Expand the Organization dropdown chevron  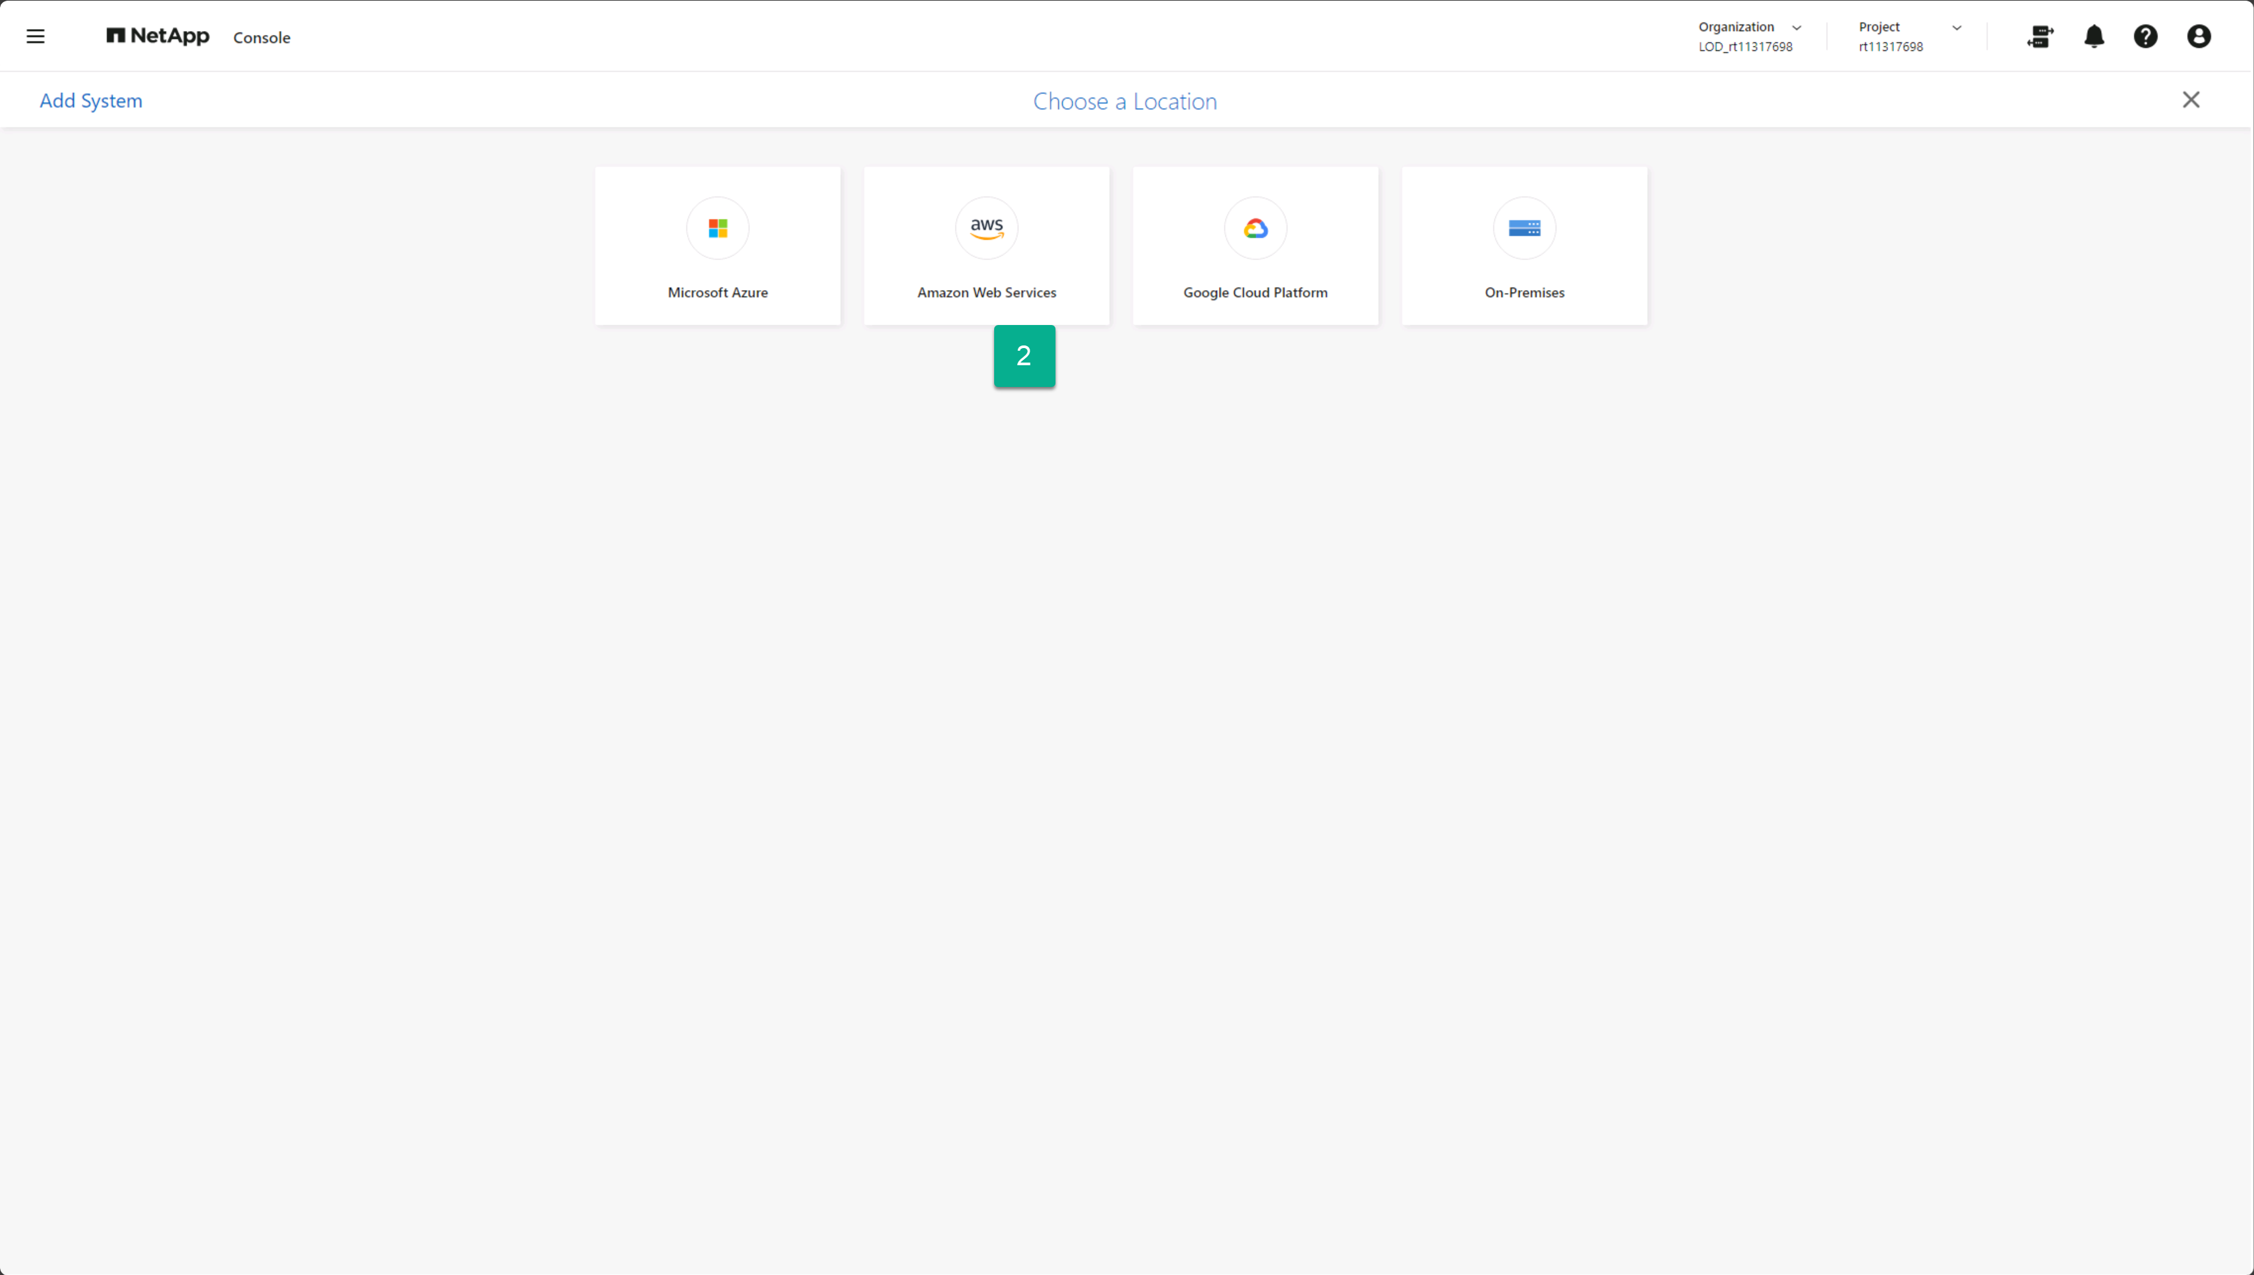[1796, 28]
